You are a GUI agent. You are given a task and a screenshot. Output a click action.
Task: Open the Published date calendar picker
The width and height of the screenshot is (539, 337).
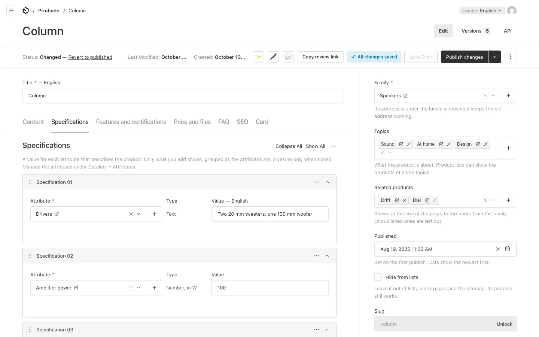(508, 249)
